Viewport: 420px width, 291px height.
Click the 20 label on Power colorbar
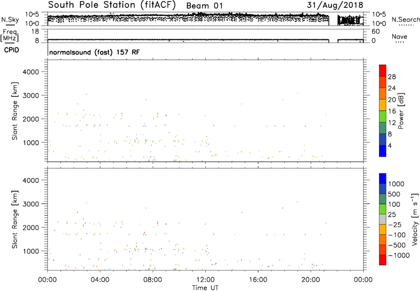tap(392, 100)
